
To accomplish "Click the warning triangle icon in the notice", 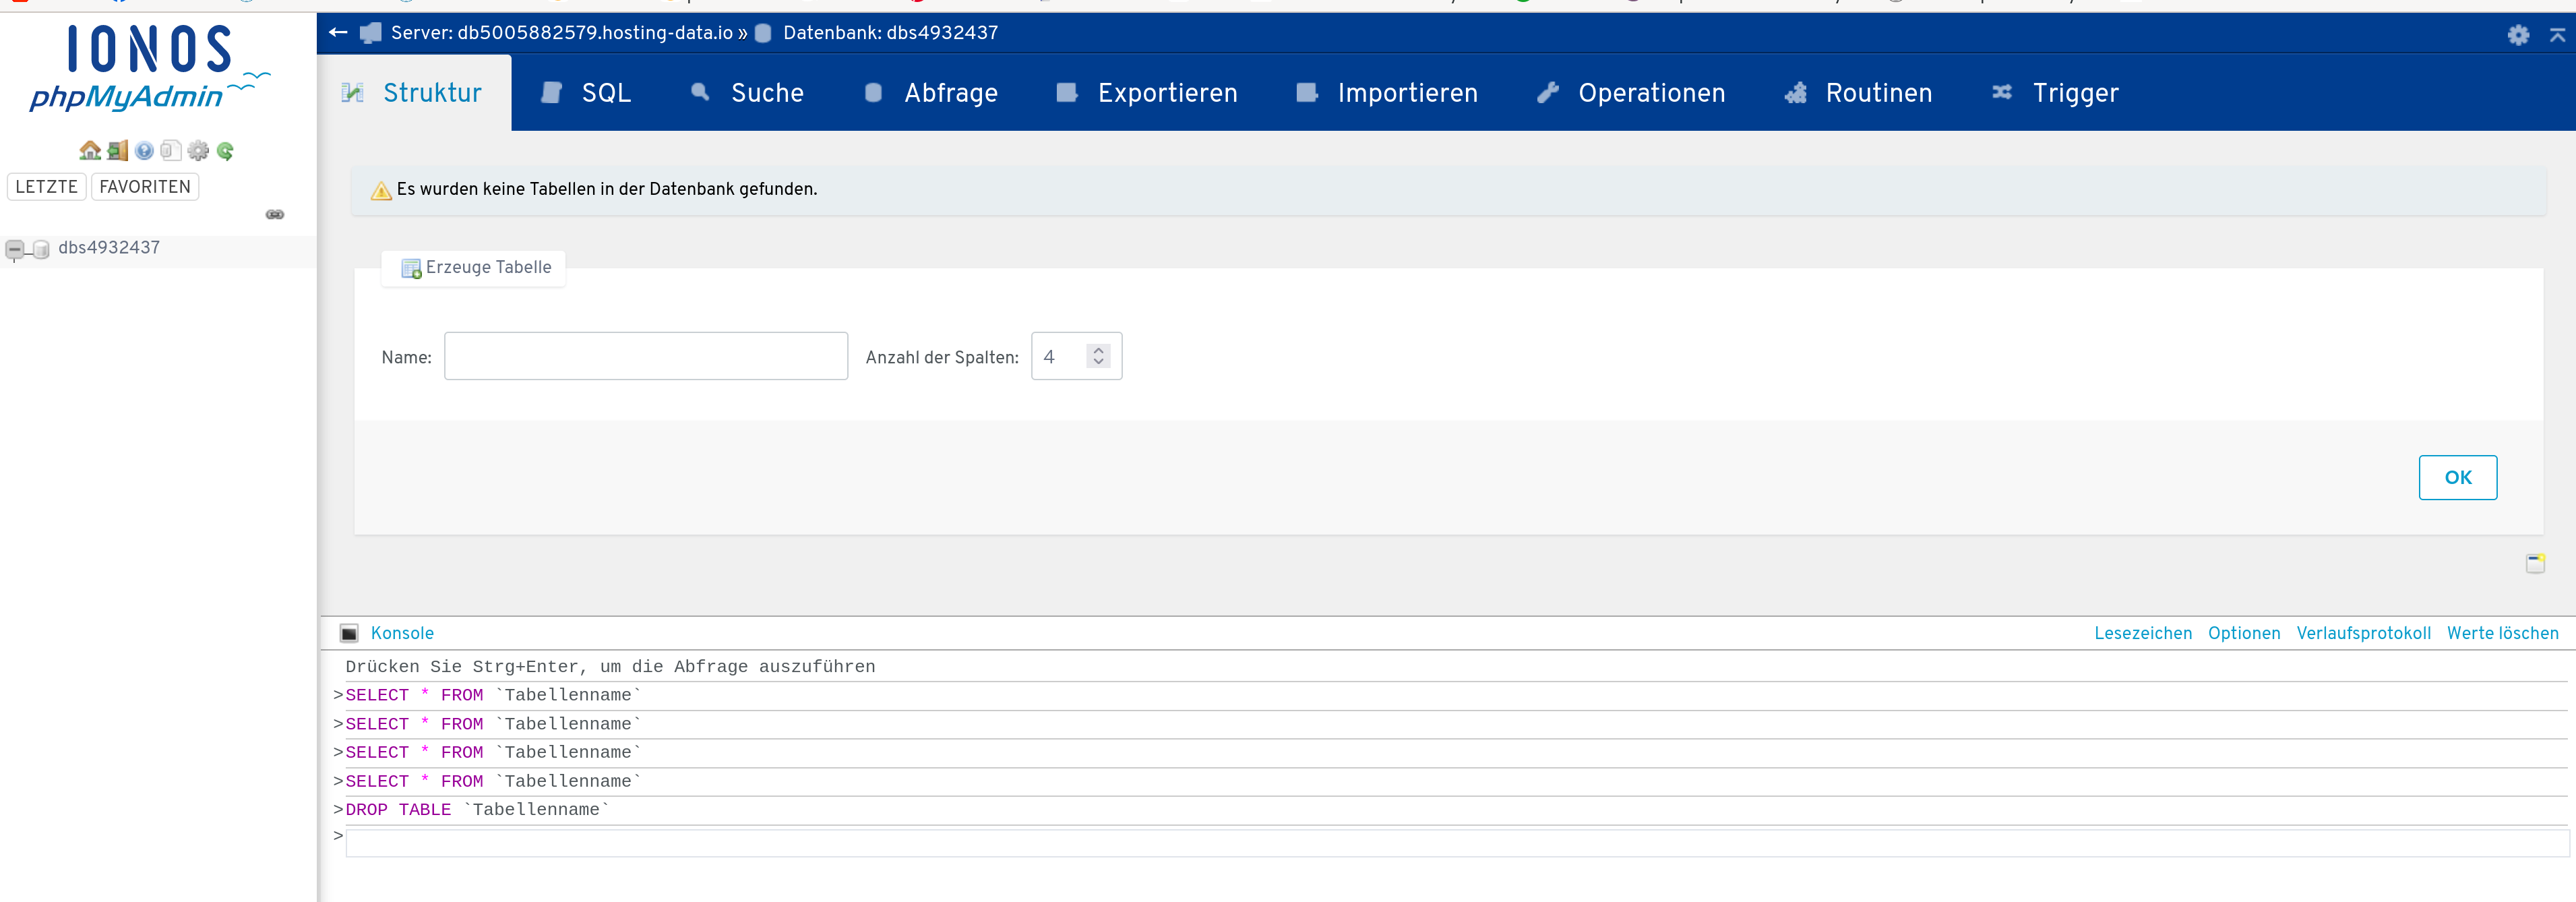I will (x=381, y=190).
